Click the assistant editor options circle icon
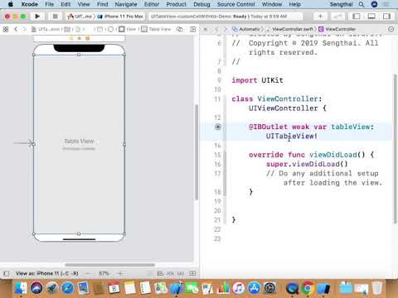This screenshot has height=298, width=398. 391,29
